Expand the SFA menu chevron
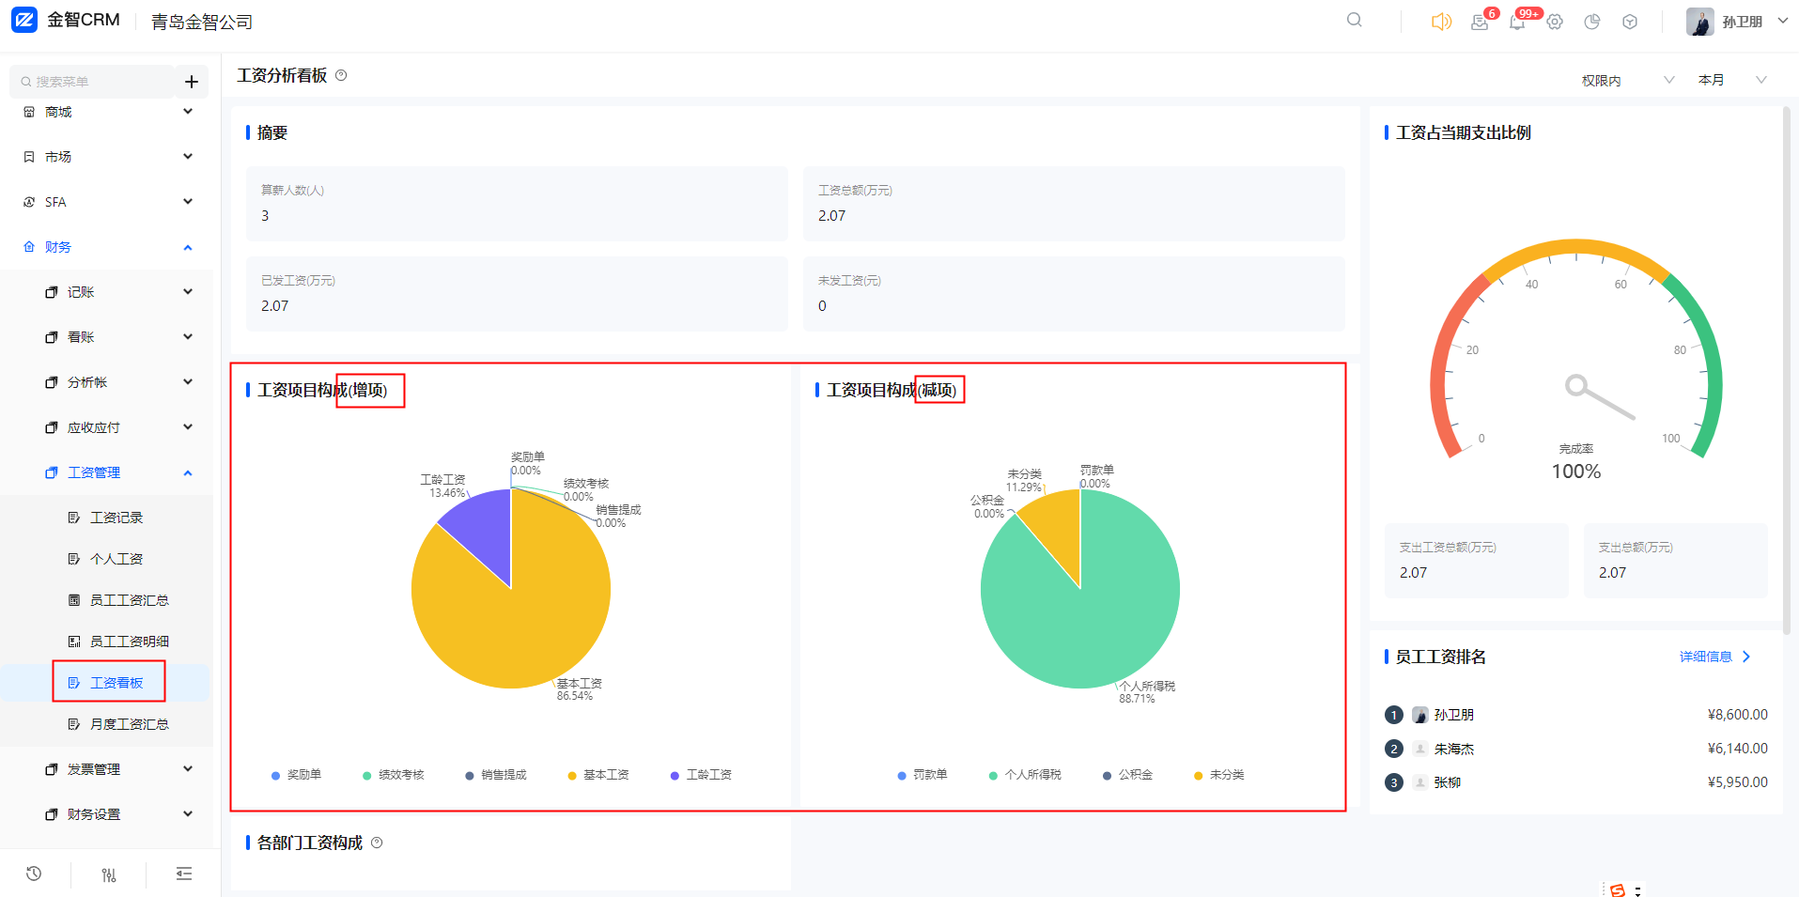Image resolution: width=1799 pixels, height=897 pixels. coord(188,202)
